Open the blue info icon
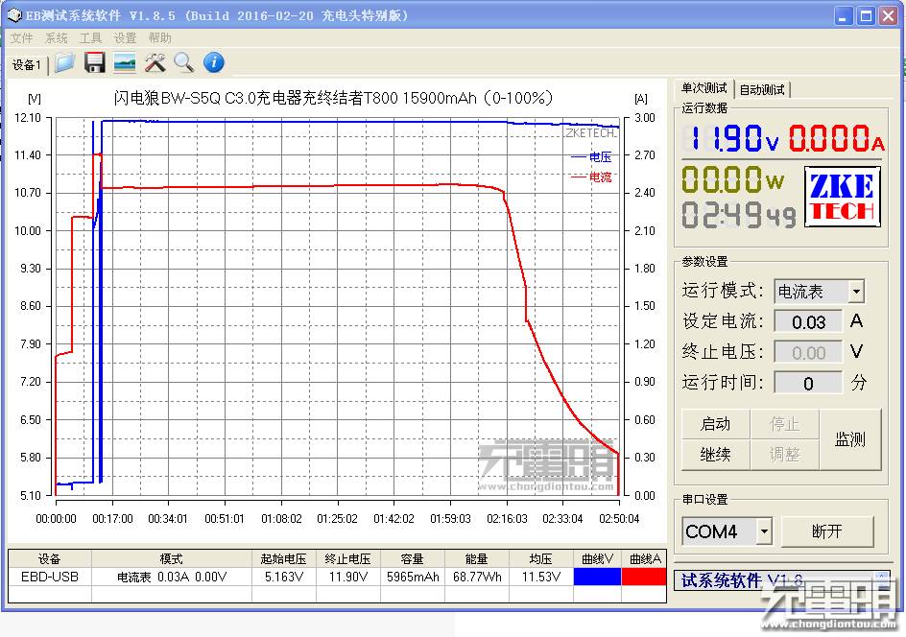906x637 pixels. point(214,62)
